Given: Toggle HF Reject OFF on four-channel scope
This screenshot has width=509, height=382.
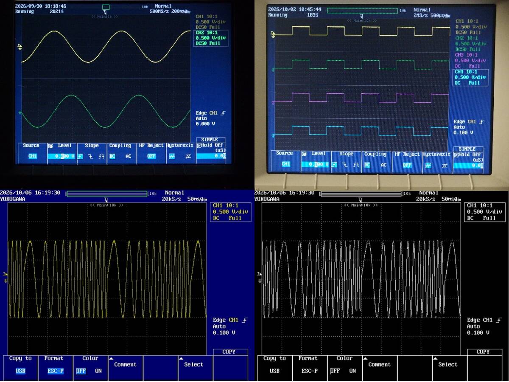Looking at the screenshot, I should tap(407, 165).
